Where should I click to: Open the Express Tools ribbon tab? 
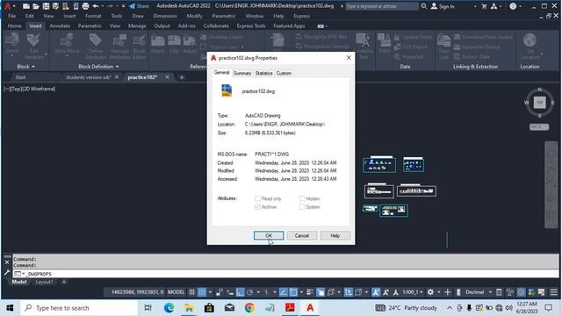[x=251, y=25]
